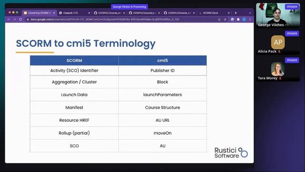Go forward with the browser forward arrow
The image size is (305, 172).
[x=15, y=20]
